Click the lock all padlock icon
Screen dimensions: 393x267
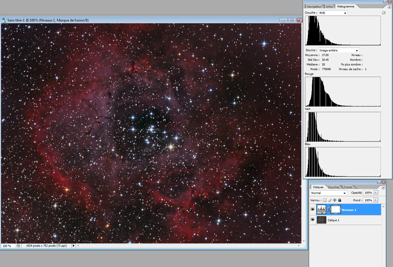tap(340, 200)
